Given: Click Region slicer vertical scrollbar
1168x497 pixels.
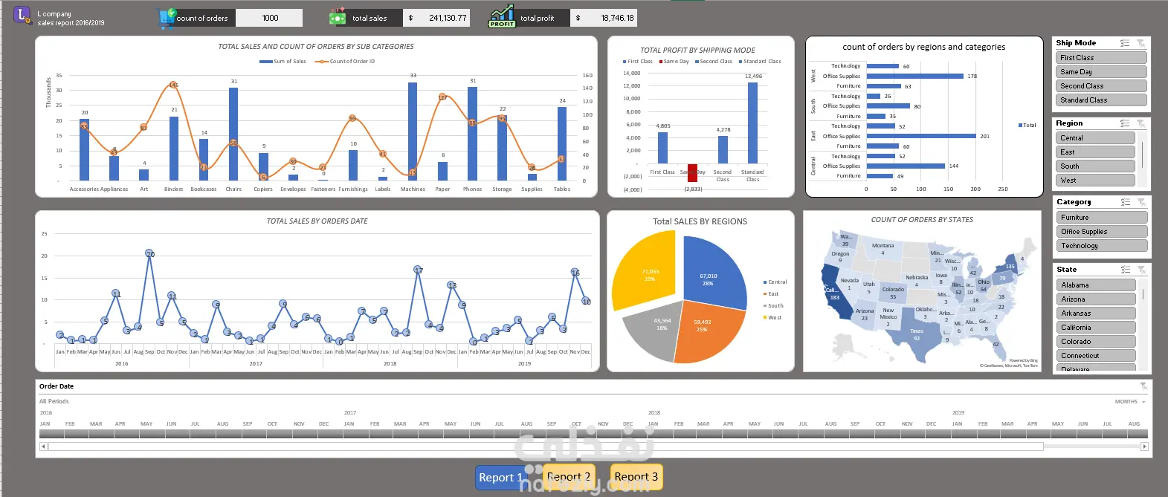Looking at the screenshot, I should click(x=1142, y=155).
